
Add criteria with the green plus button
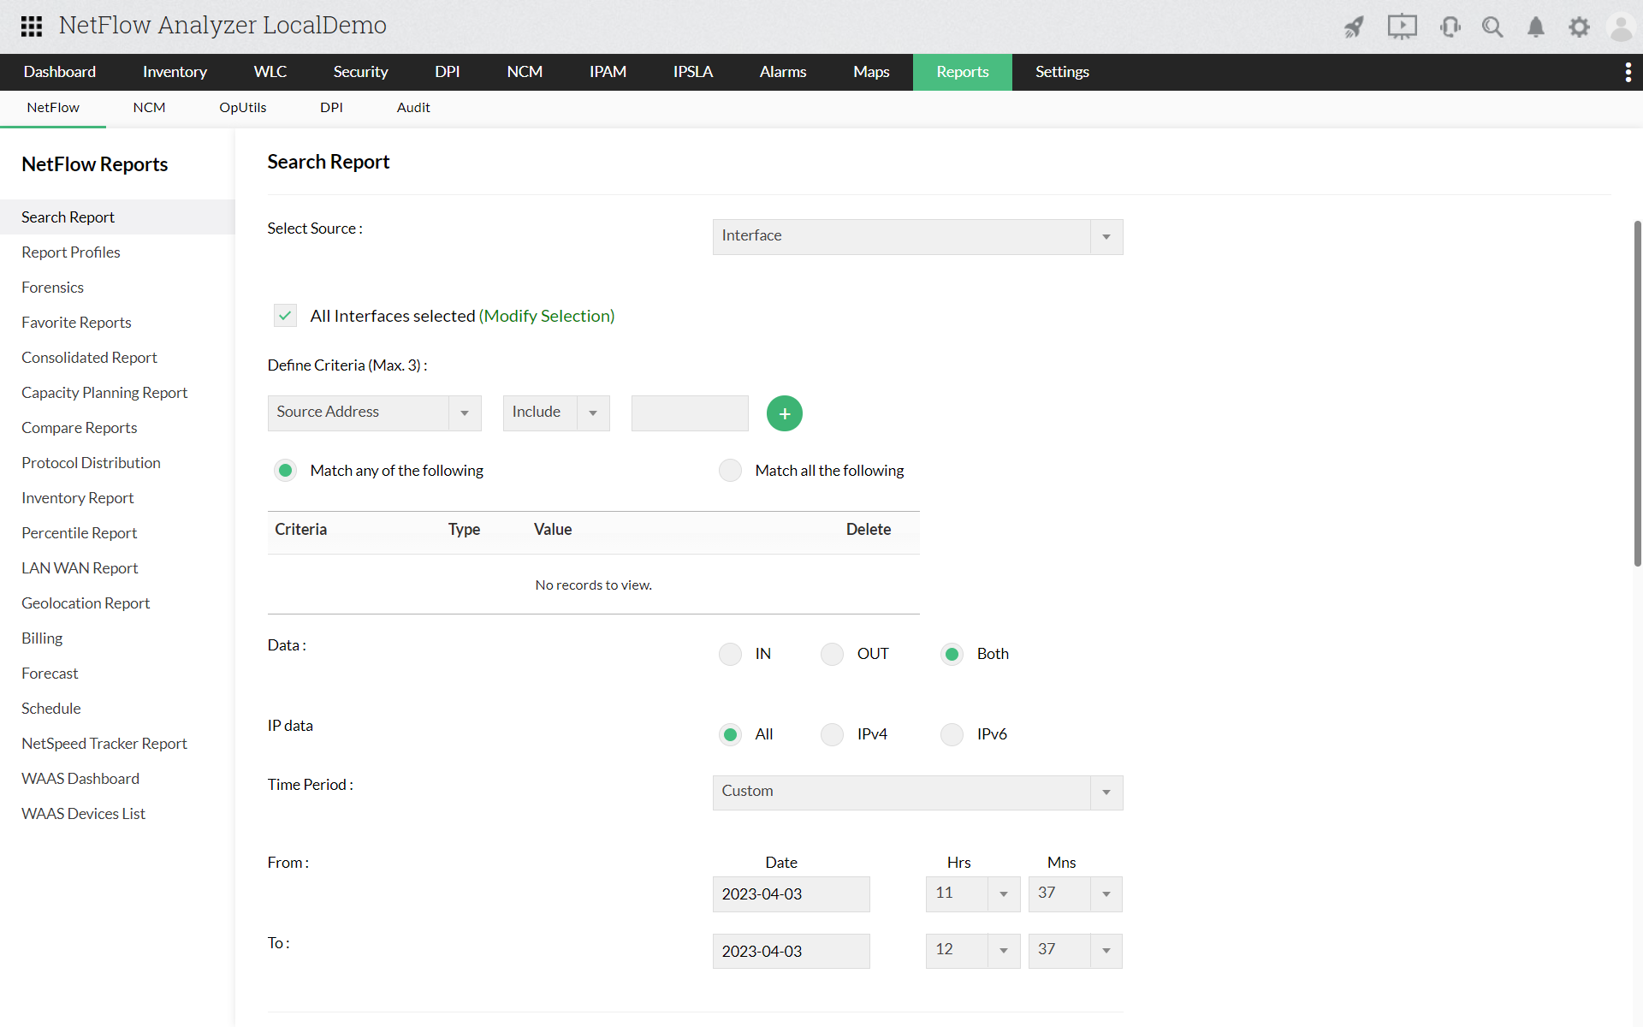[x=784, y=413]
